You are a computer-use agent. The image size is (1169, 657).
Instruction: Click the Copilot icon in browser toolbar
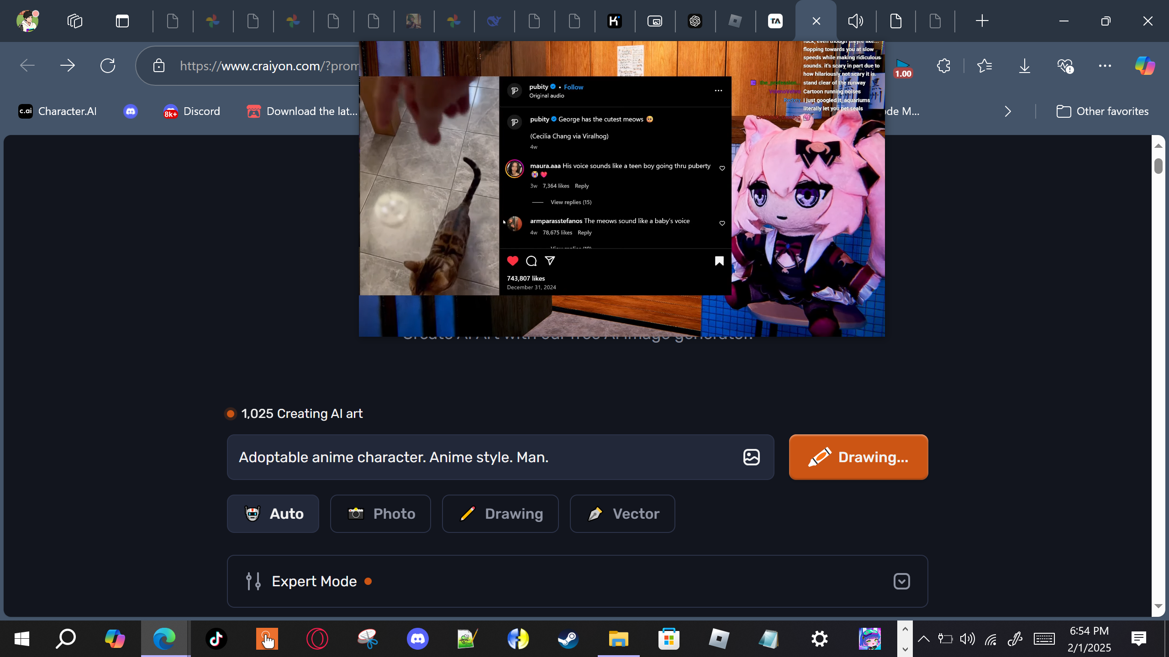tap(1144, 66)
